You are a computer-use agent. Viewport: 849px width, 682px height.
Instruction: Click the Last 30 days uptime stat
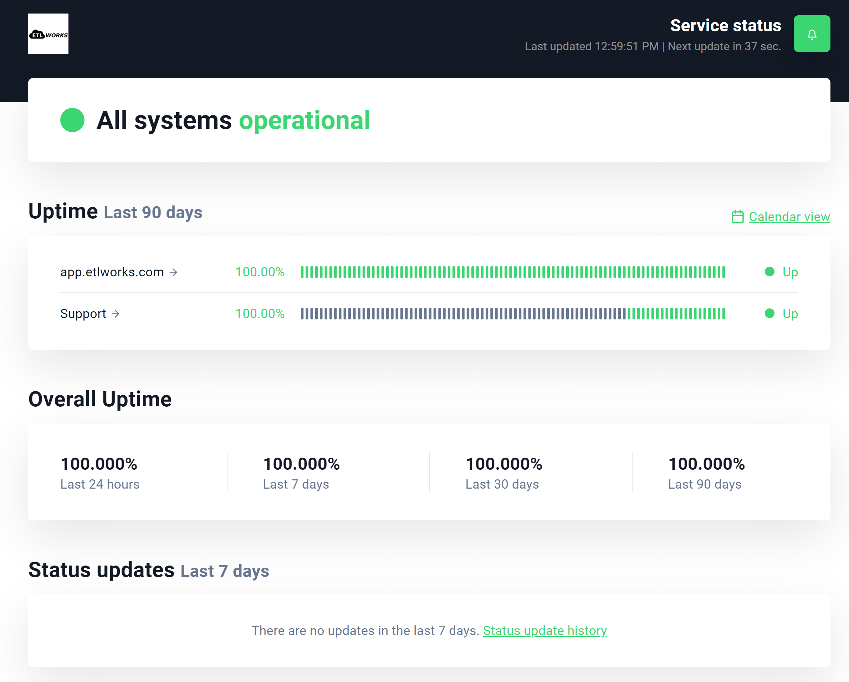[x=503, y=472]
